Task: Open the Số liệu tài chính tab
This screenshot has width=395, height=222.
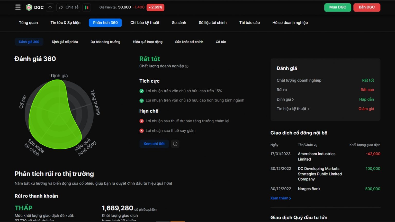Action: click(x=212, y=23)
